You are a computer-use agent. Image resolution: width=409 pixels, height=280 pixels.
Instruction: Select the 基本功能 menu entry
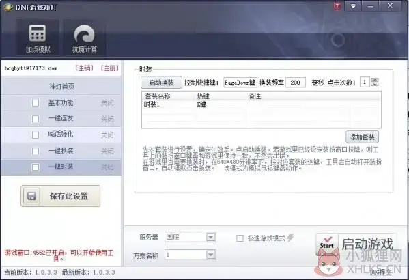coord(61,103)
